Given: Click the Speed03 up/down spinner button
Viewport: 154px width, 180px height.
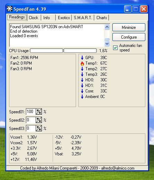Looking at the screenshot, I should tap(39, 128).
